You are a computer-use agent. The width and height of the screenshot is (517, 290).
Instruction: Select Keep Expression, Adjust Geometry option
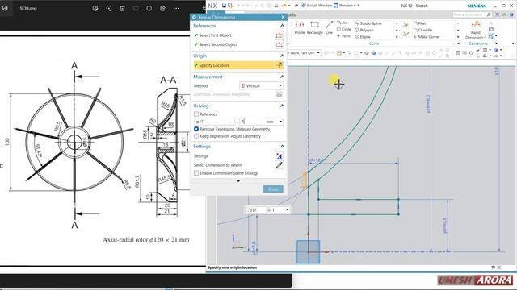[x=196, y=136]
